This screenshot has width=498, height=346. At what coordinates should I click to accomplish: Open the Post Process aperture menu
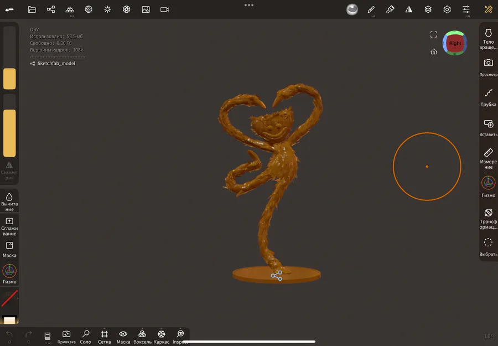[127, 9]
